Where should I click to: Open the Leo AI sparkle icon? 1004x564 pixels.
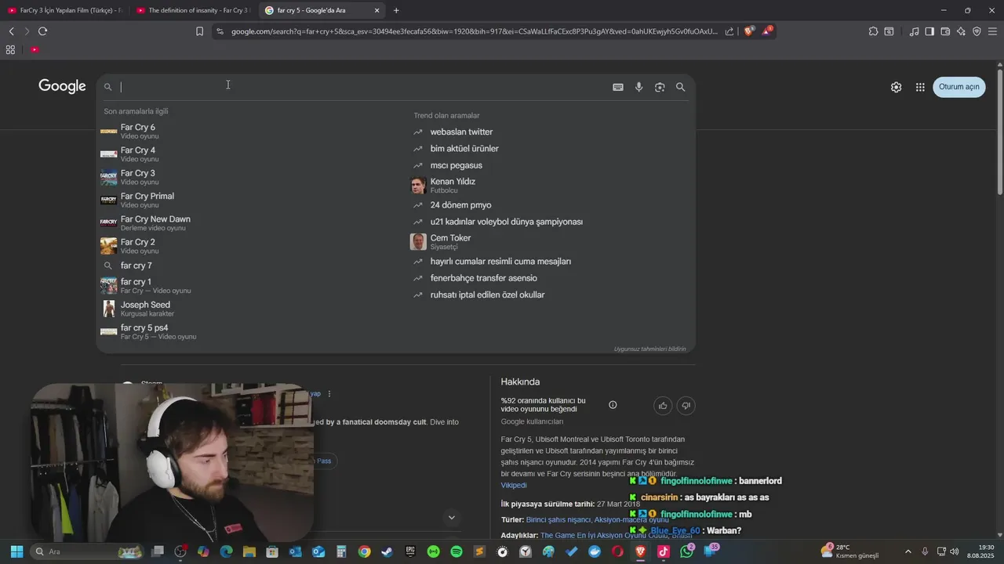(x=961, y=31)
